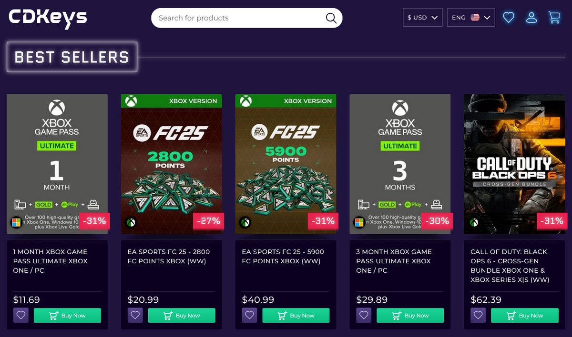Viewport: 572px width, 337px height.
Task: Click Buy Now under EA Sports FC 25 2800 Points
Action: click(x=182, y=315)
